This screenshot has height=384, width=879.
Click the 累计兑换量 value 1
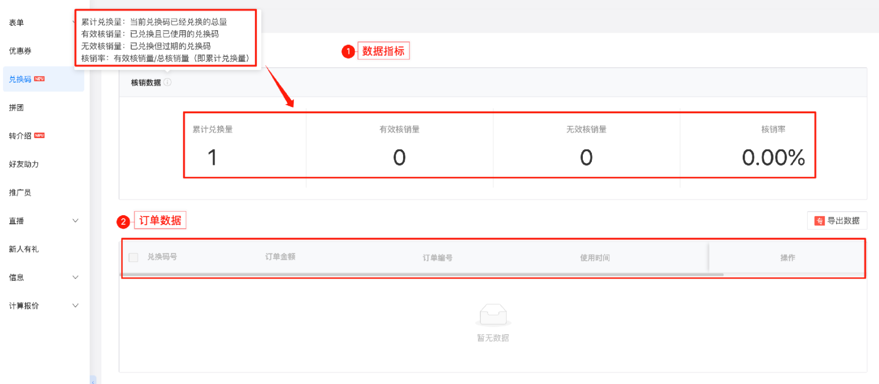pyautogui.click(x=212, y=157)
